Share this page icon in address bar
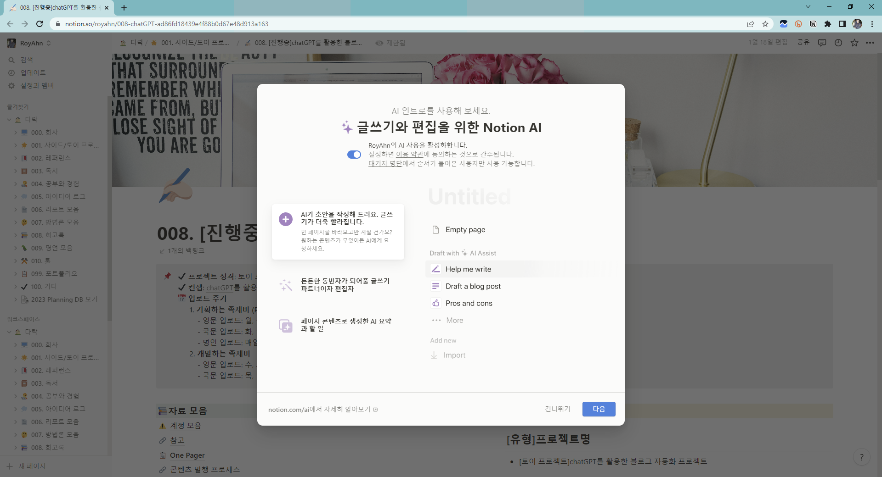This screenshot has width=882, height=477. [x=751, y=24]
